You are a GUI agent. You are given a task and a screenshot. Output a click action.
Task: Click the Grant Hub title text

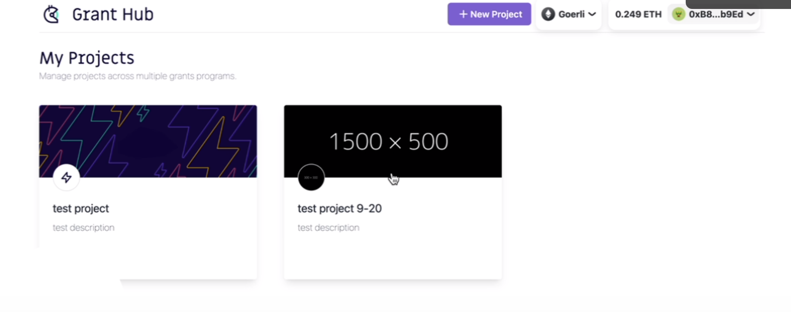(x=113, y=14)
